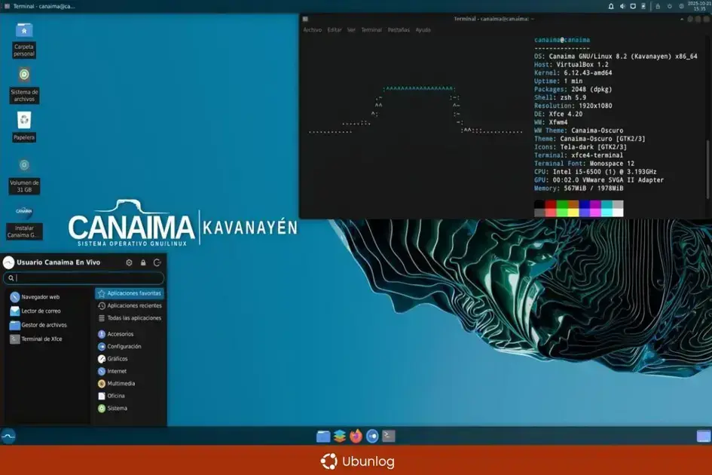
Task: Open the Sistema de archivos desktop icon
Action: coord(24,85)
